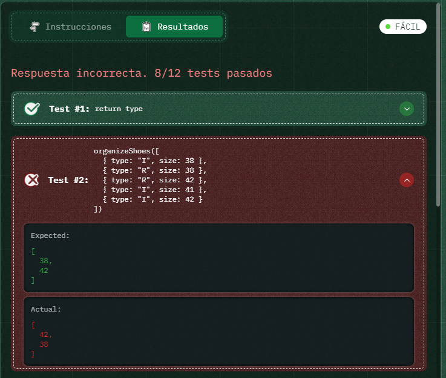Click the Test #2 label
This screenshot has height=378, width=446.
pyautogui.click(x=68, y=180)
